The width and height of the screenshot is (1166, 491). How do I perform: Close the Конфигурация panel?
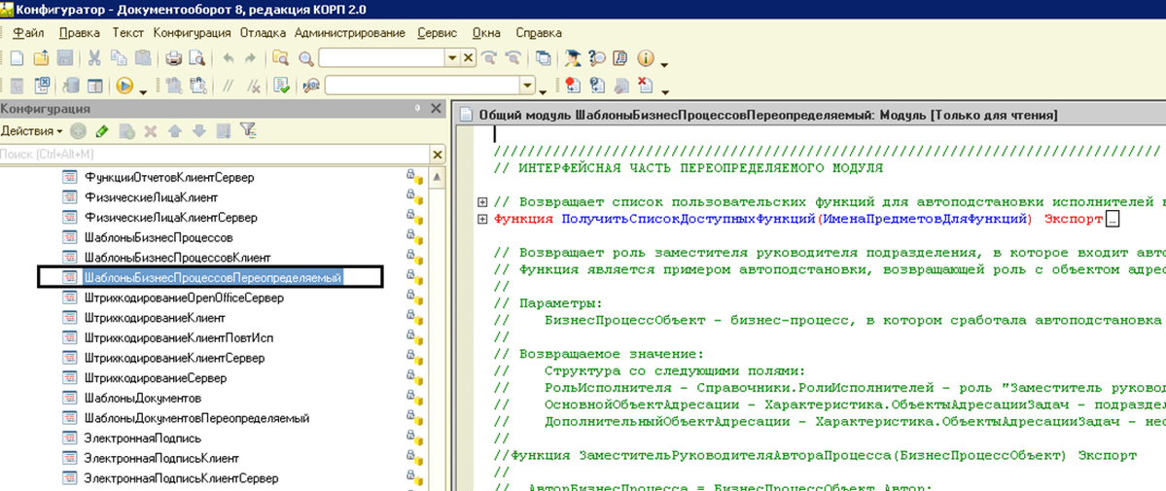click(x=437, y=109)
